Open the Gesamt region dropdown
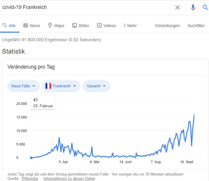Image resolution: width=209 pixels, height=181 pixels. (96, 86)
